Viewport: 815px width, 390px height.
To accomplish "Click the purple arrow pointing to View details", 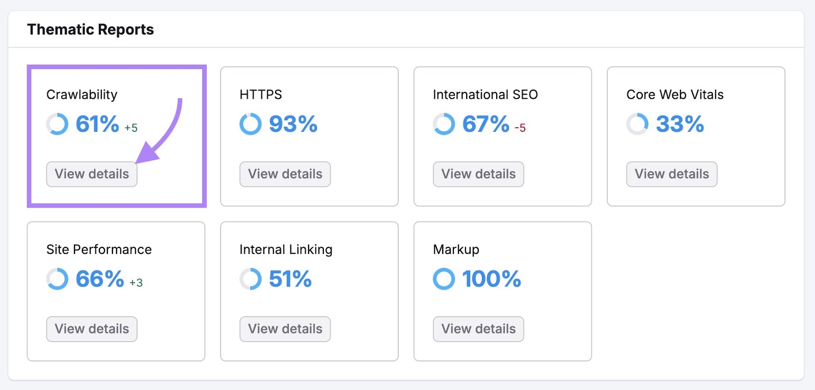I will pyautogui.click(x=163, y=132).
